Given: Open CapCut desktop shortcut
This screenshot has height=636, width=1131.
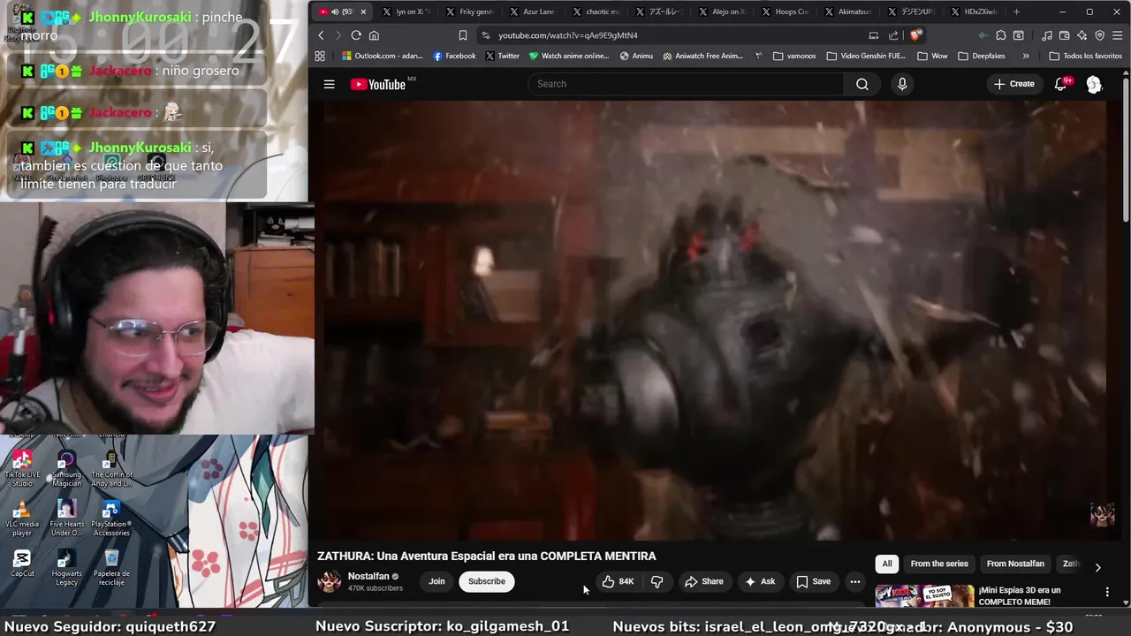Looking at the screenshot, I should 22,563.
